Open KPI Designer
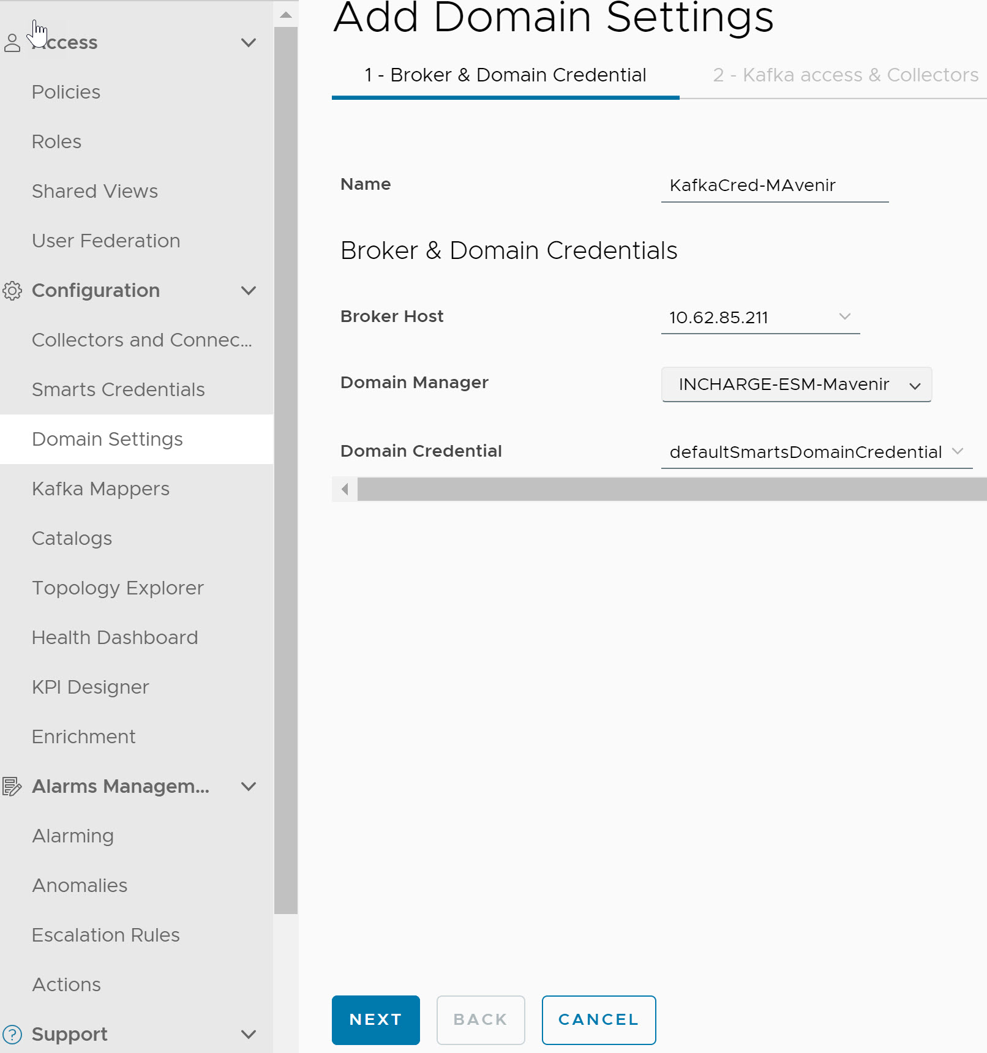The image size is (987, 1053). click(x=90, y=687)
